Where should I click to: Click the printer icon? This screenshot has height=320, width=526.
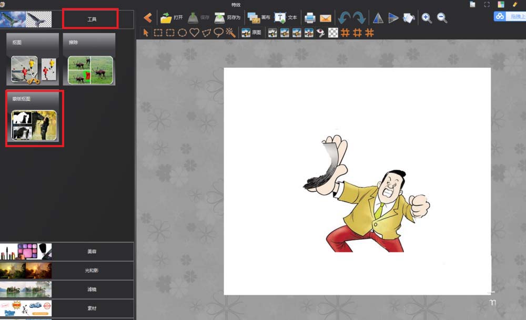point(310,18)
